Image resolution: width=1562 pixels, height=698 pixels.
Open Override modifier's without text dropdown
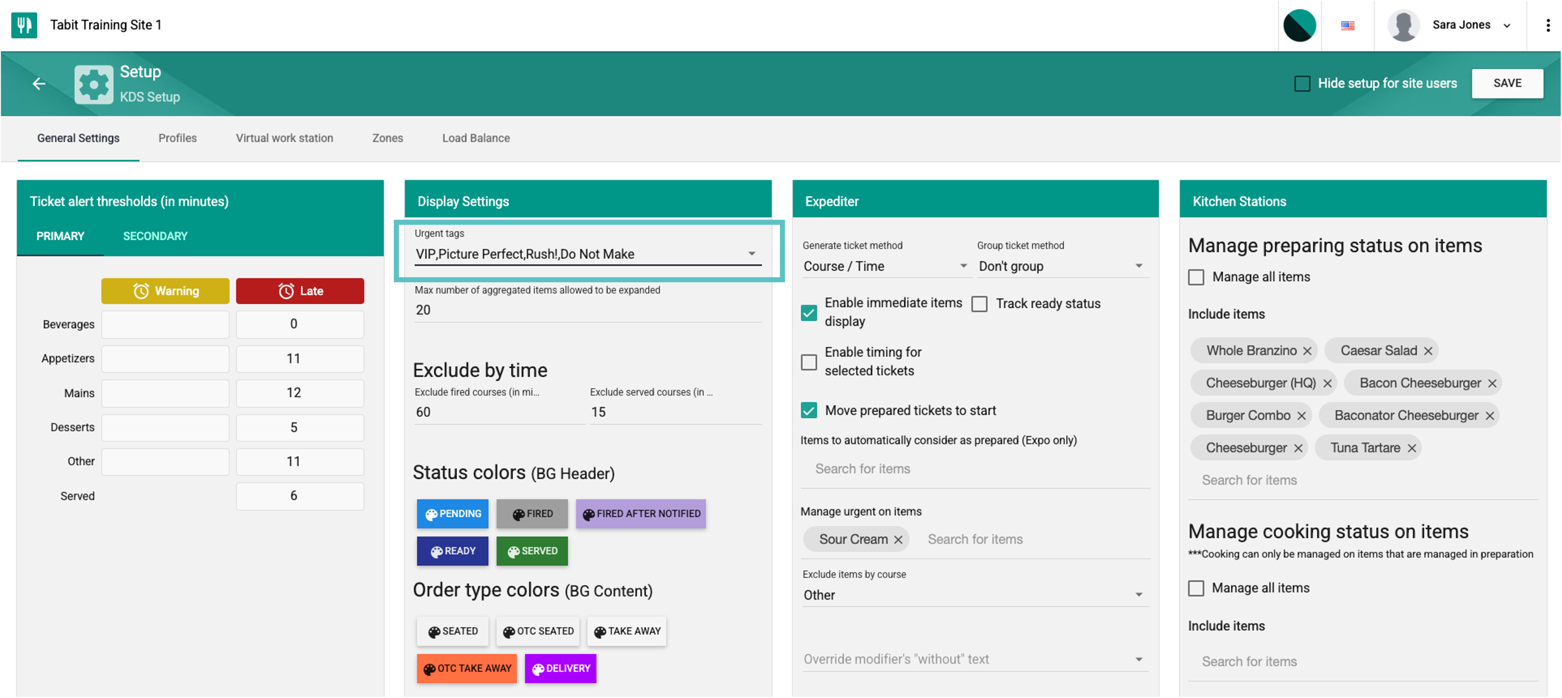pyautogui.click(x=975, y=659)
